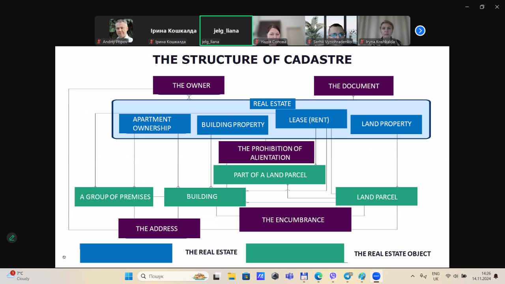Image resolution: width=505 pixels, height=284 pixels.
Task: Click the green LAND PARCEL box
Action: point(376,196)
